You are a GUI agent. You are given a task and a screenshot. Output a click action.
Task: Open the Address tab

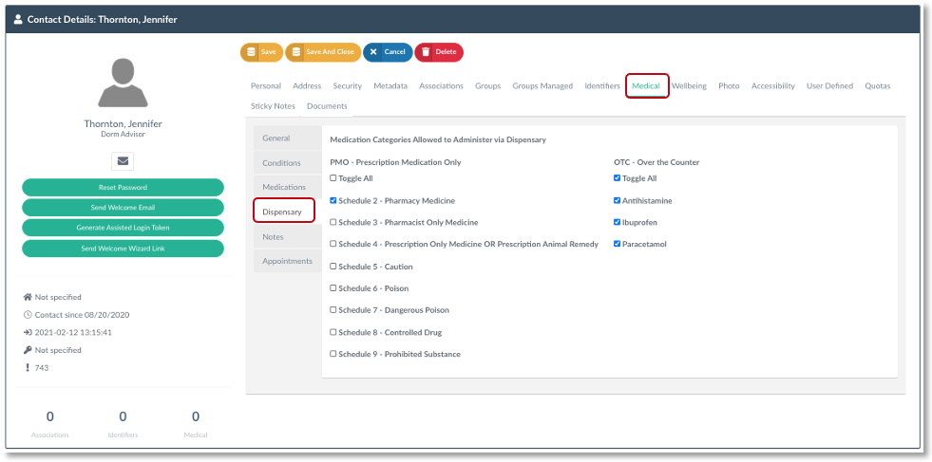307,86
